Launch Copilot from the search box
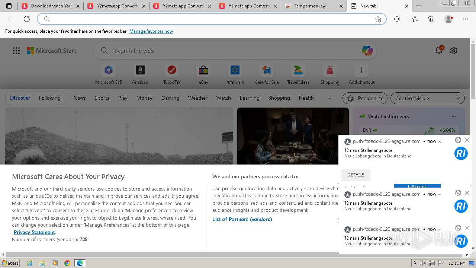 (x=367, y=51)
